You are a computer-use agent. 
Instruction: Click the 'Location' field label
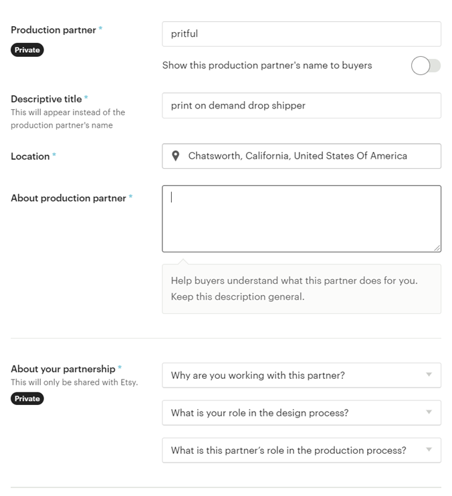coord(30,156)
